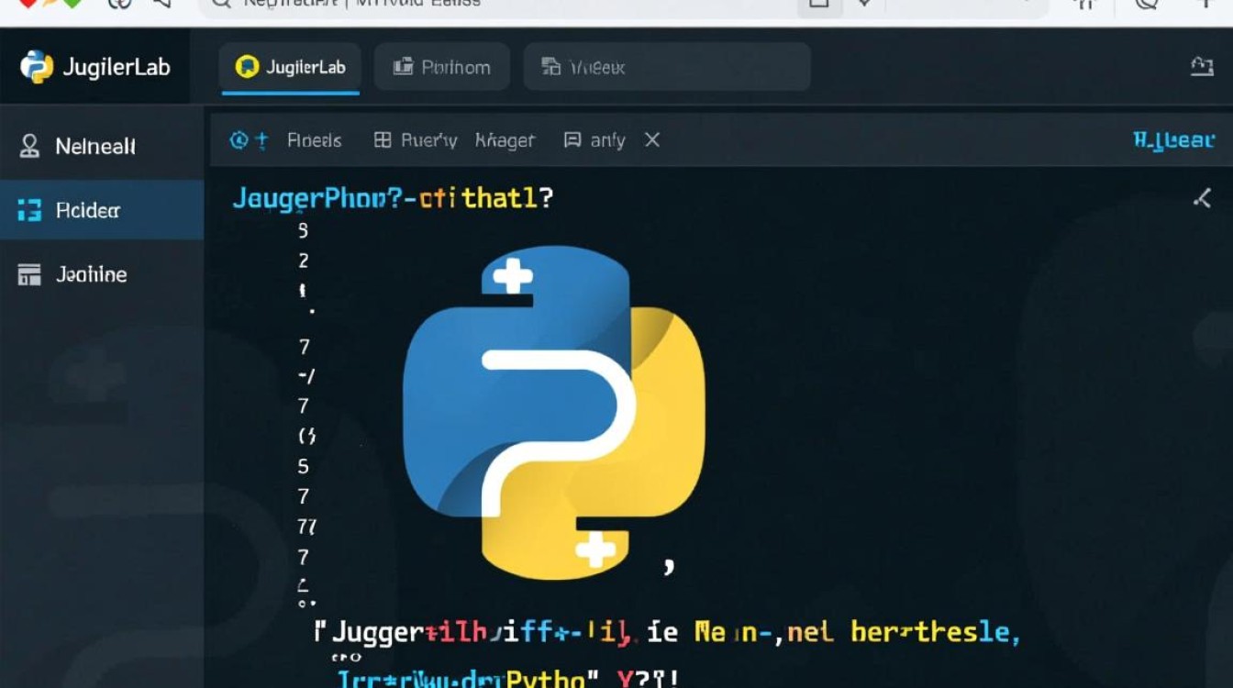Click the icon at the far right of the tab bar
Screen dimensions: 1233x688
coord(1202,66)
